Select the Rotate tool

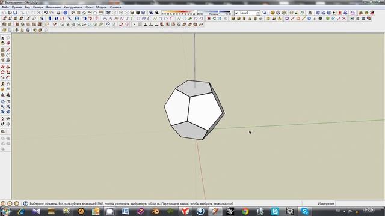point(2,72)
